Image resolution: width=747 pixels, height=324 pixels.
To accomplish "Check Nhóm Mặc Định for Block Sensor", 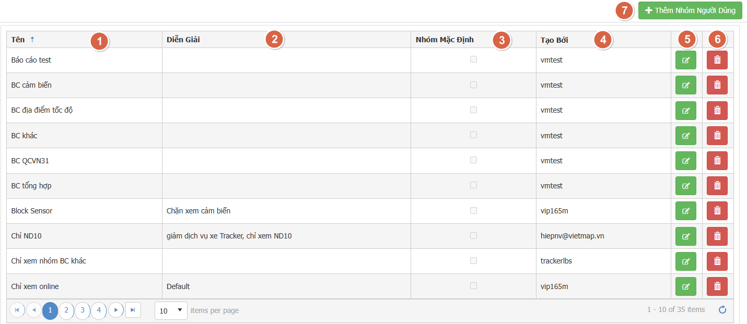I will tap(473, 210).
